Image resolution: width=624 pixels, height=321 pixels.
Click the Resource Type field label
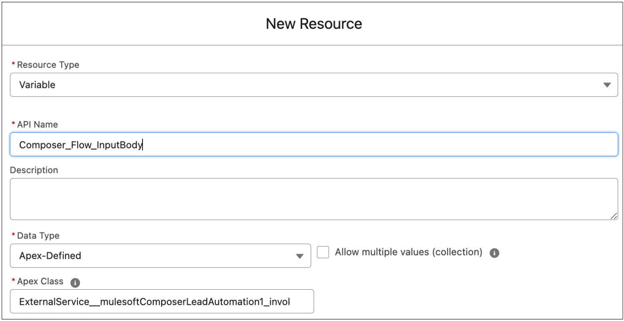pos(48,65)
